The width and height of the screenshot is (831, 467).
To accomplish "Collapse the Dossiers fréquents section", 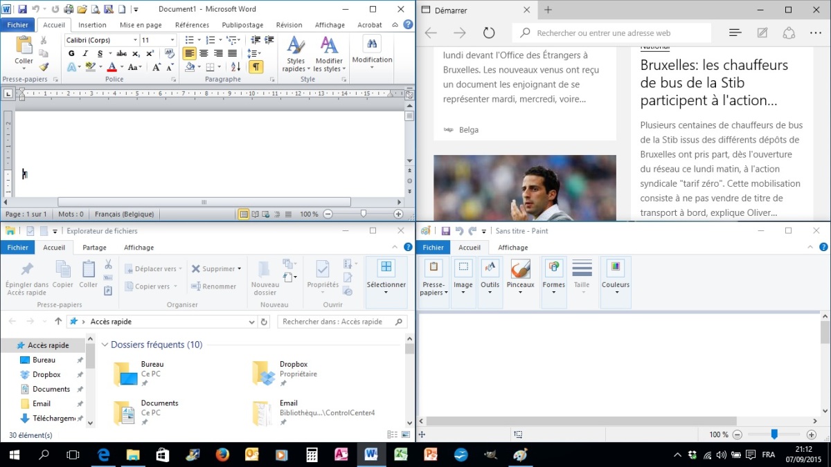I will [105, 345].
